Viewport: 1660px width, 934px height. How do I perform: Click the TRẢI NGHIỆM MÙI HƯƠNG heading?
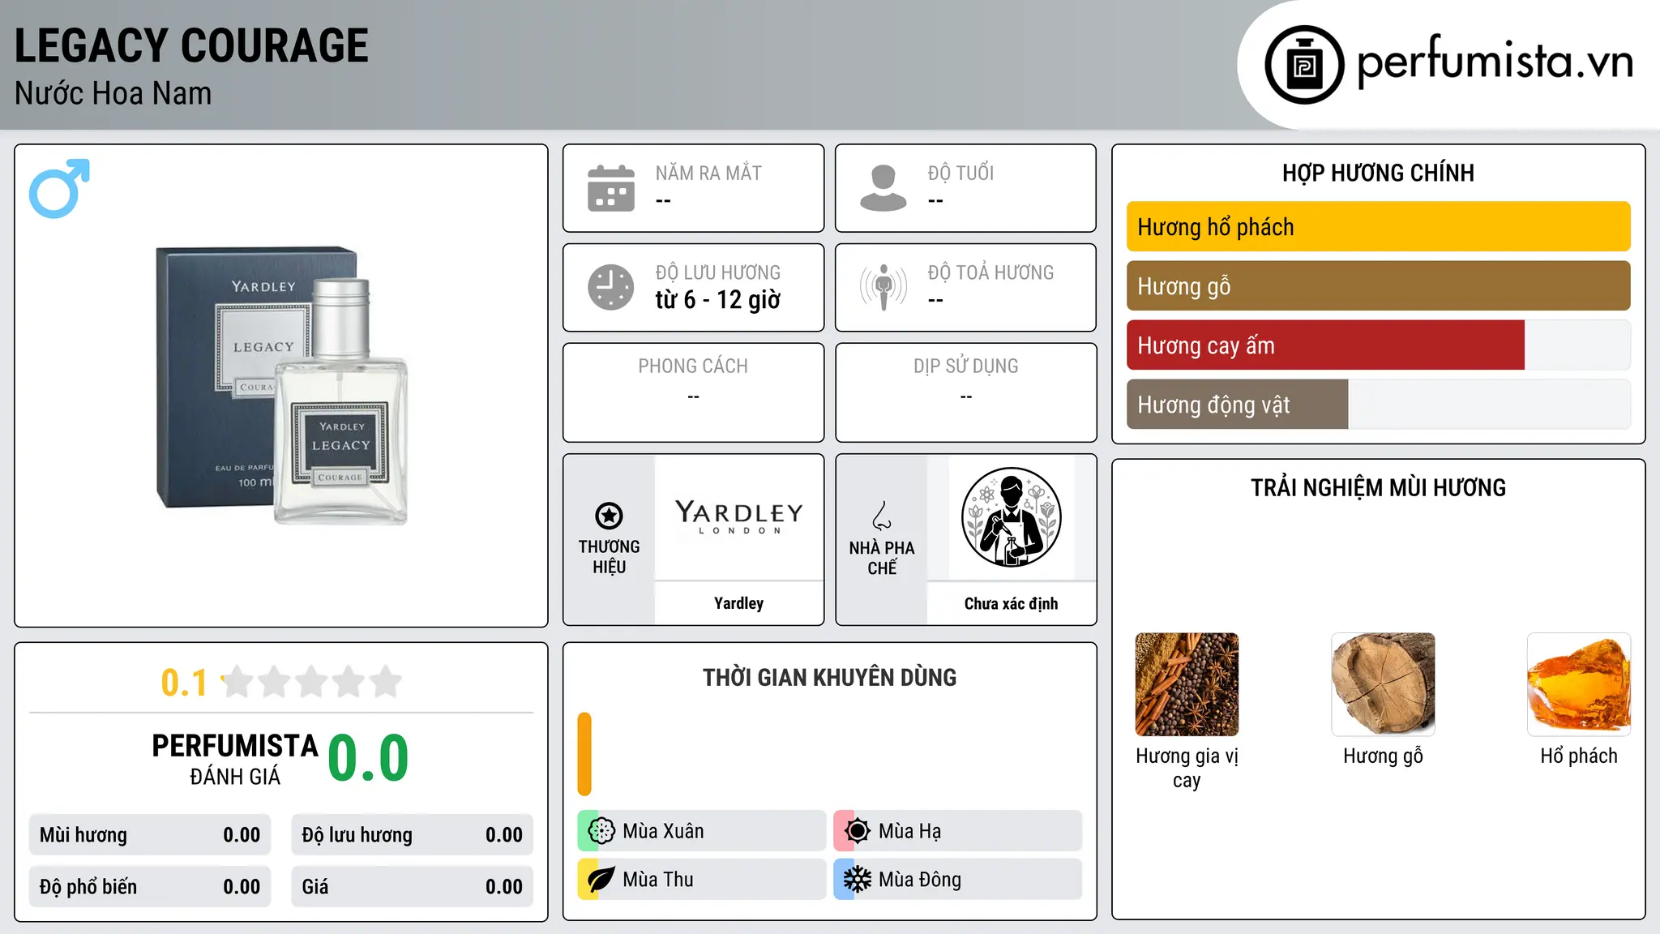[1378, 487]
